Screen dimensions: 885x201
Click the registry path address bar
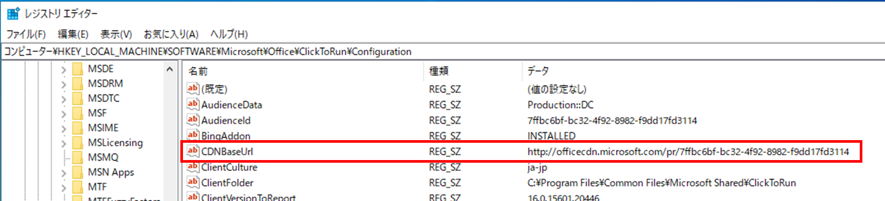coord(442,51)
